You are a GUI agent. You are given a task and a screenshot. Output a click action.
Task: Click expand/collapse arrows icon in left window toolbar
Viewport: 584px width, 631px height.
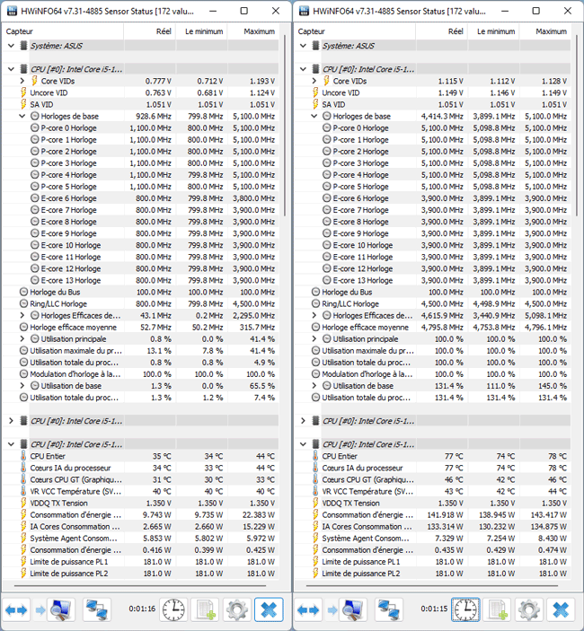[18, 610]
